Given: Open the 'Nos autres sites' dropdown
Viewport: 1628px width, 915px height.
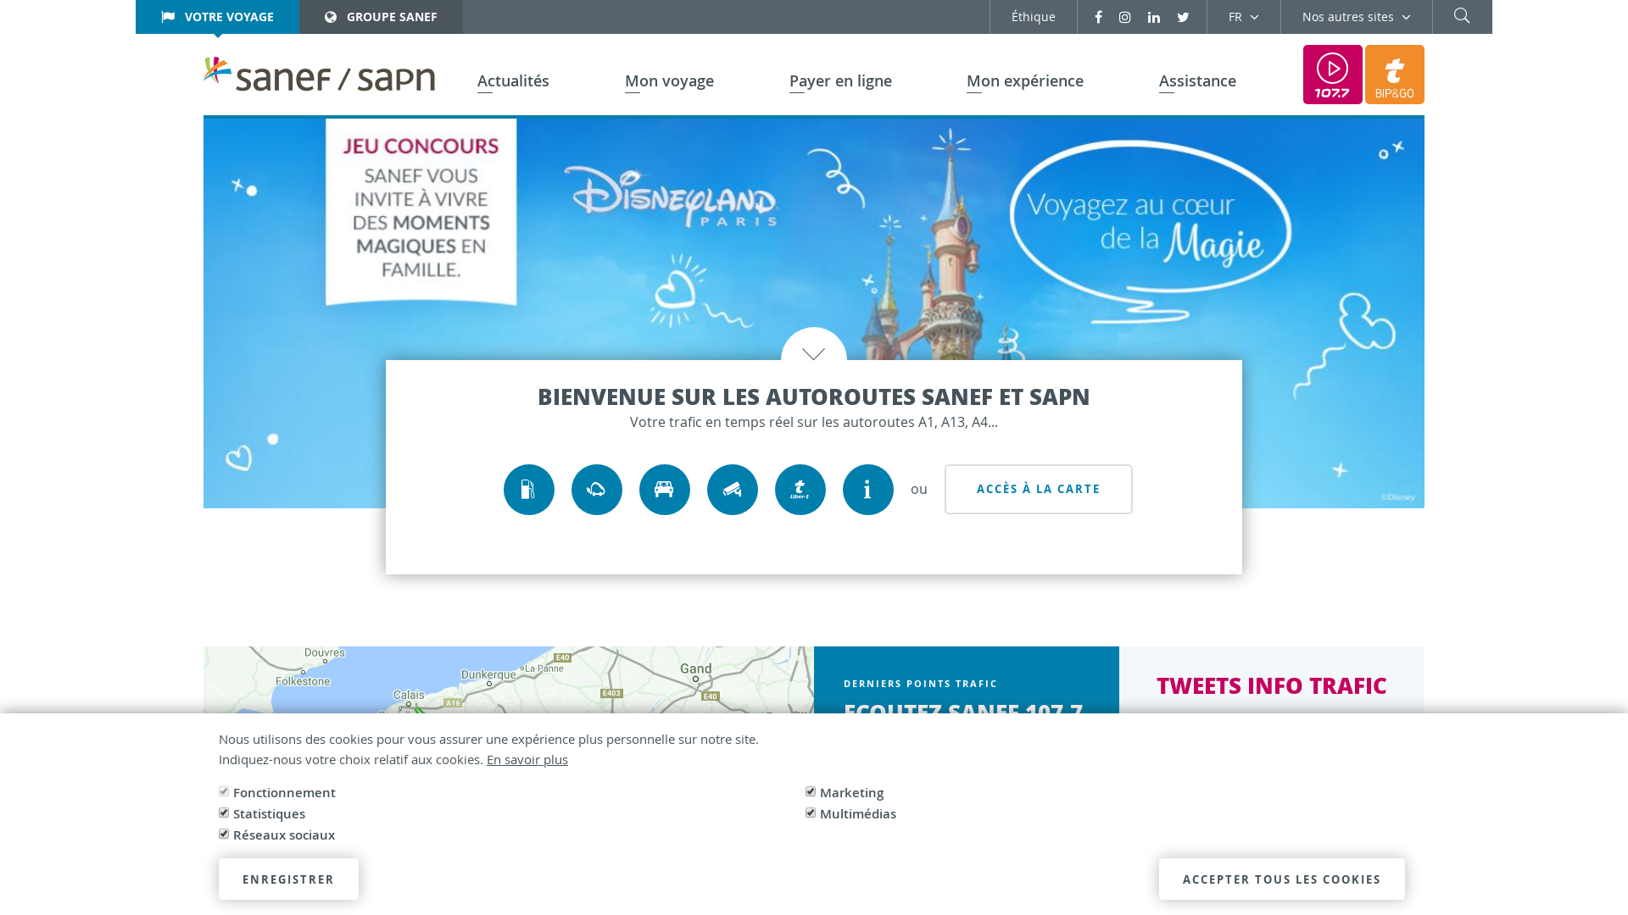Looking at the screenshot, I should click(1356, 17).
